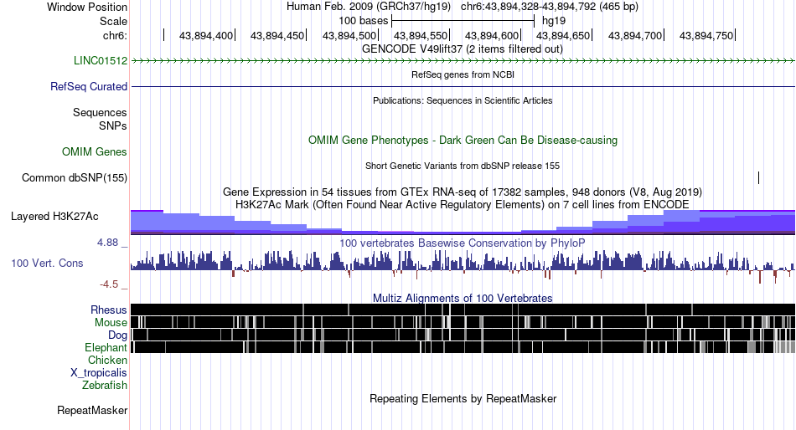Image resolution: width=796 pixels, height=430 pixels.
Task: Click 'Multiz Alignments of 100 Vertebrates' title
Action: coord(463,298)
